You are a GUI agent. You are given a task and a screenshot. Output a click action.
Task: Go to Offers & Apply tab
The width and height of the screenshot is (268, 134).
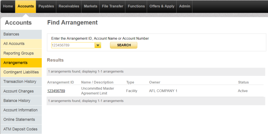pos(162,6)
